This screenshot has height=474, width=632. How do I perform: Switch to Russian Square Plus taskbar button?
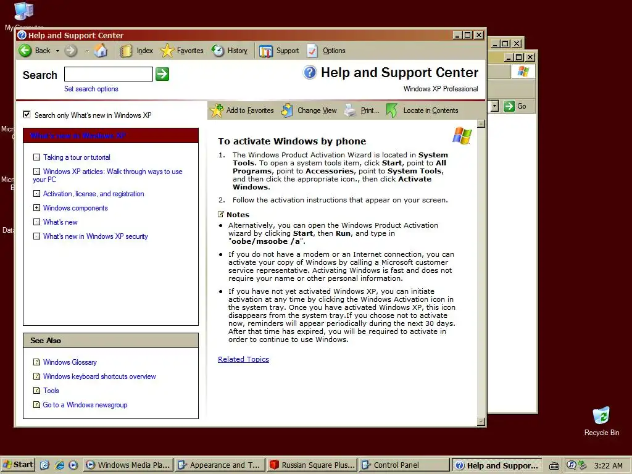click(x=312, y=465)
